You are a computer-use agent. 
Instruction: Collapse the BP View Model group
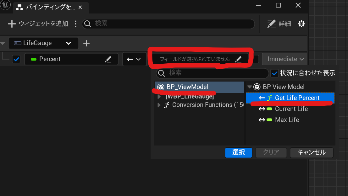pos(250,87)
